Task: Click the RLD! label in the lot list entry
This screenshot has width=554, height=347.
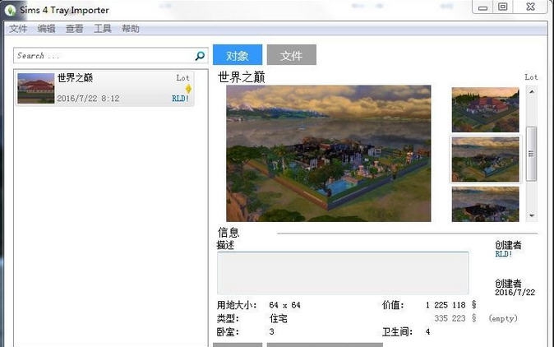Action: coord(180,98)
